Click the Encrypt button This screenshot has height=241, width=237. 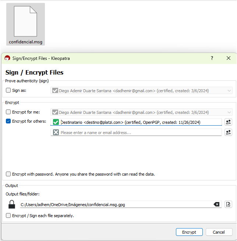point(189,232)
